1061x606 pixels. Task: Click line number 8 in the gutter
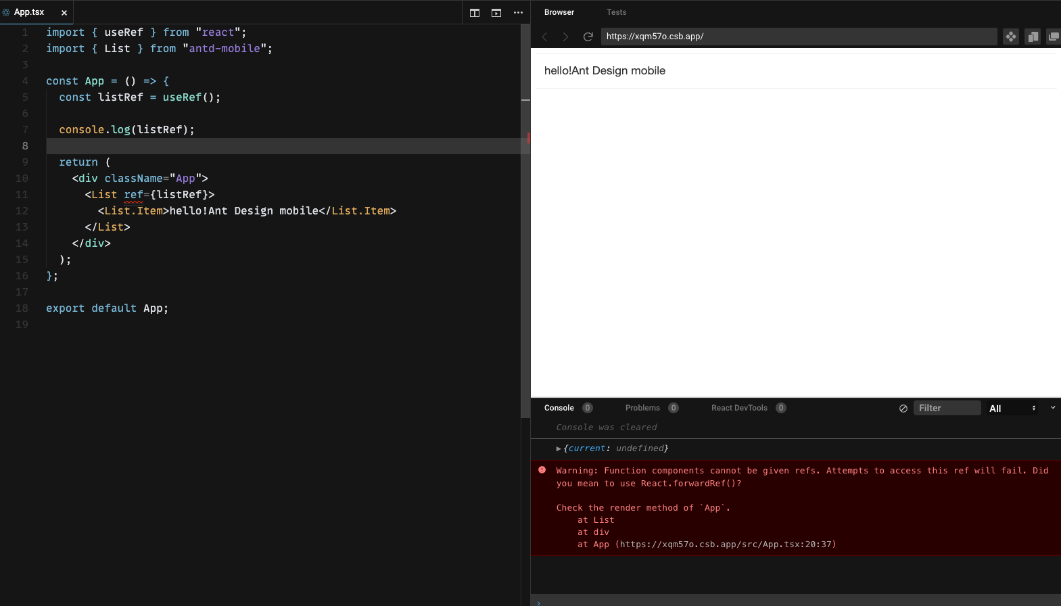tap(25, 146)
